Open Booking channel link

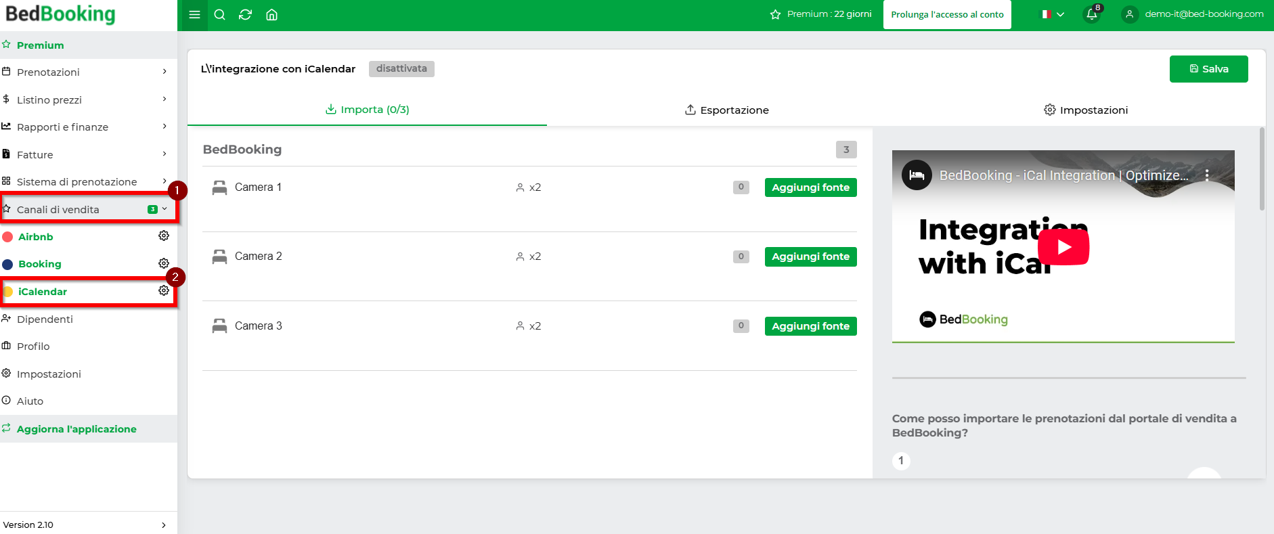tap(40, 264)
